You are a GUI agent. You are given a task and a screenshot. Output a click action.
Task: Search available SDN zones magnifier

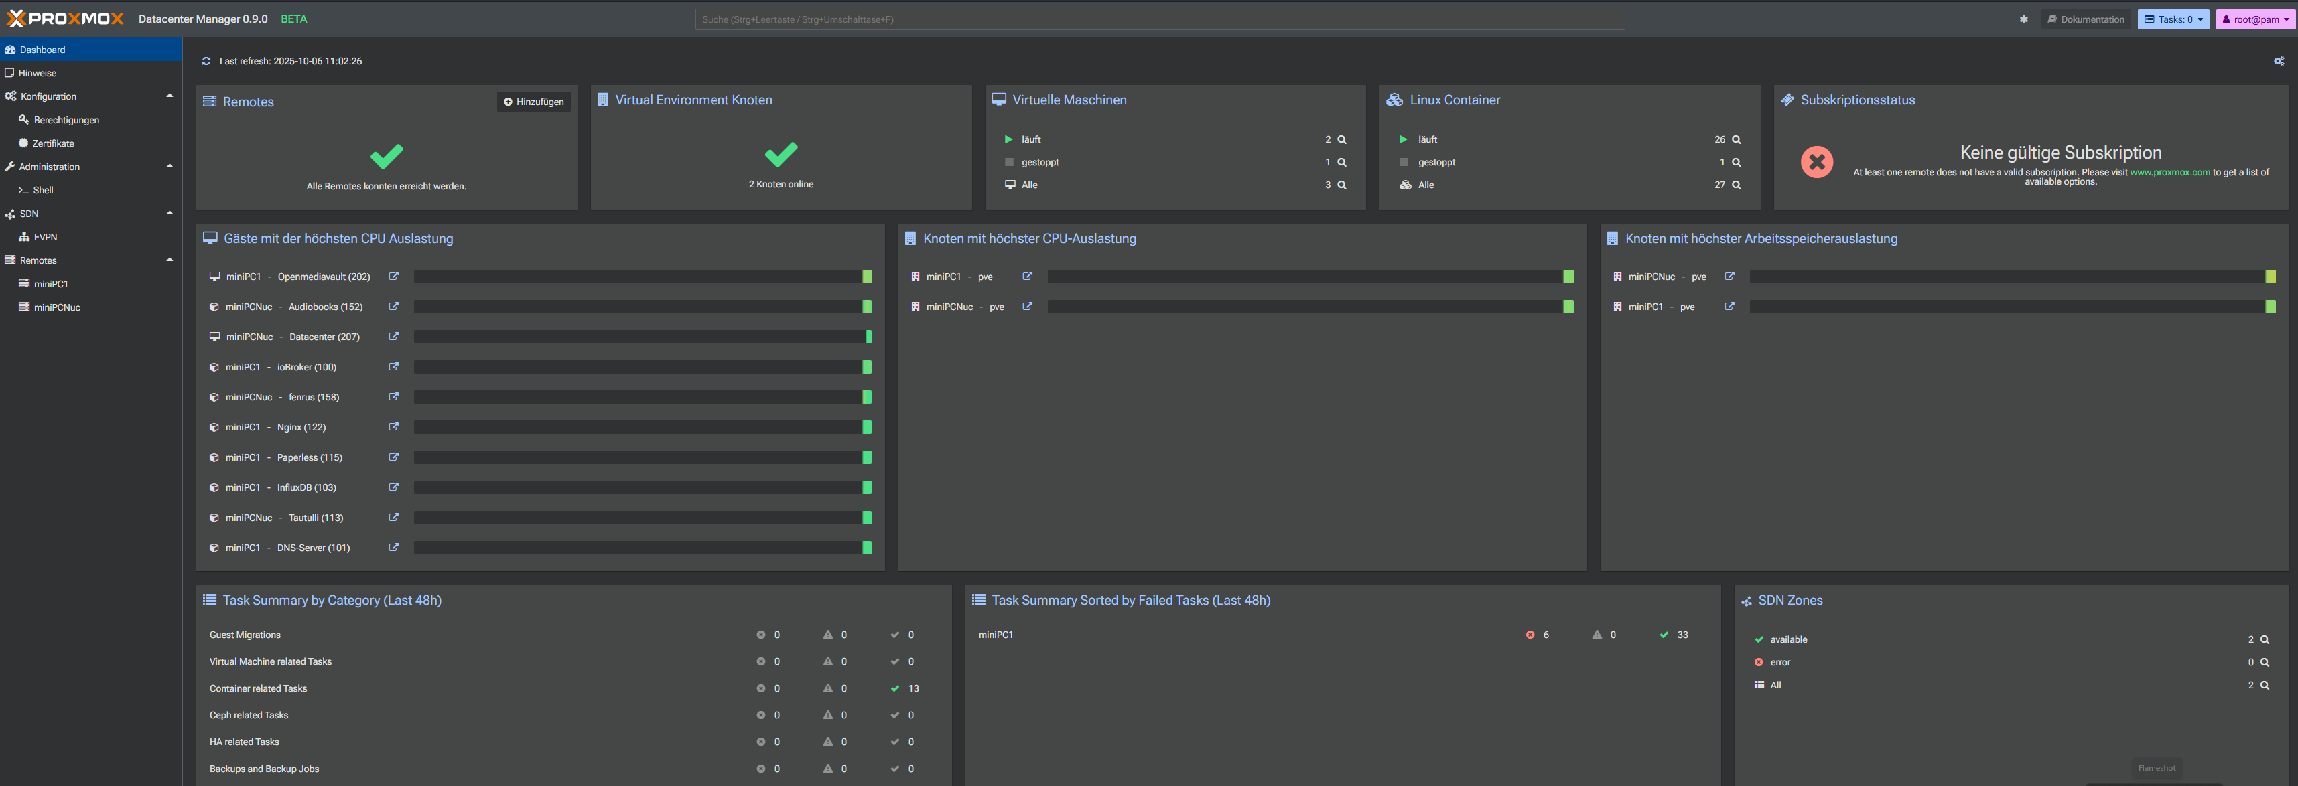point(2264,640)
